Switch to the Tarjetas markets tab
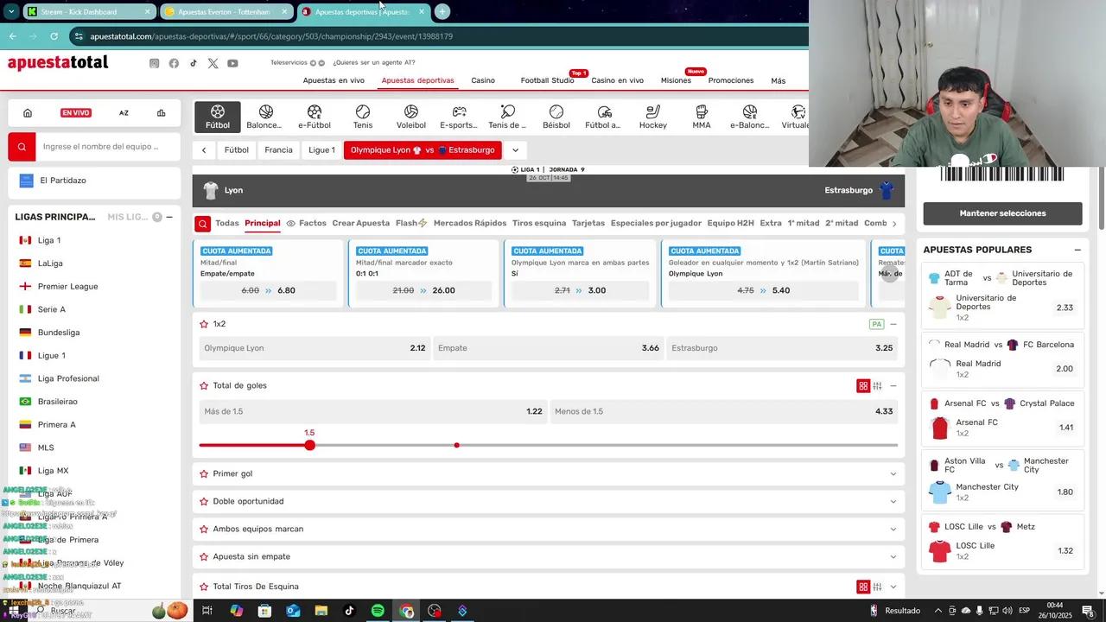The image size is (1106, 622). coord(588,223)
